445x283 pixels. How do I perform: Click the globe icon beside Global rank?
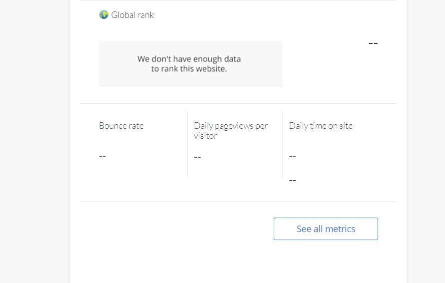(103, 14)
